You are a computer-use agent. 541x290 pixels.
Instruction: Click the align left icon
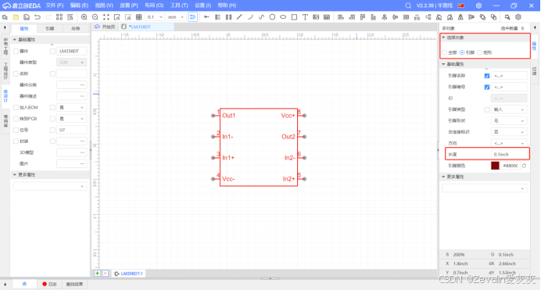[x=341, y=17]
